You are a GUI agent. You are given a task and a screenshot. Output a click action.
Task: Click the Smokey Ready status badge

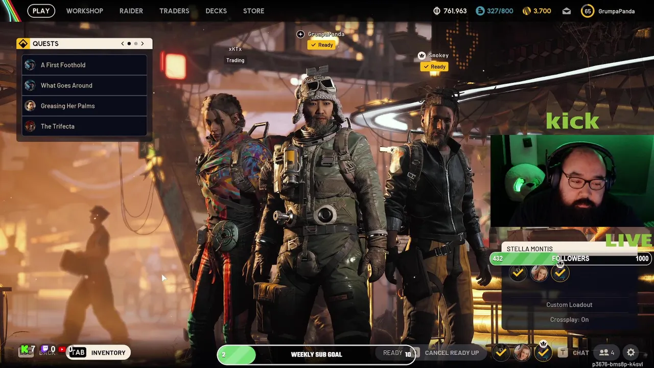click(x=434, y=66)
